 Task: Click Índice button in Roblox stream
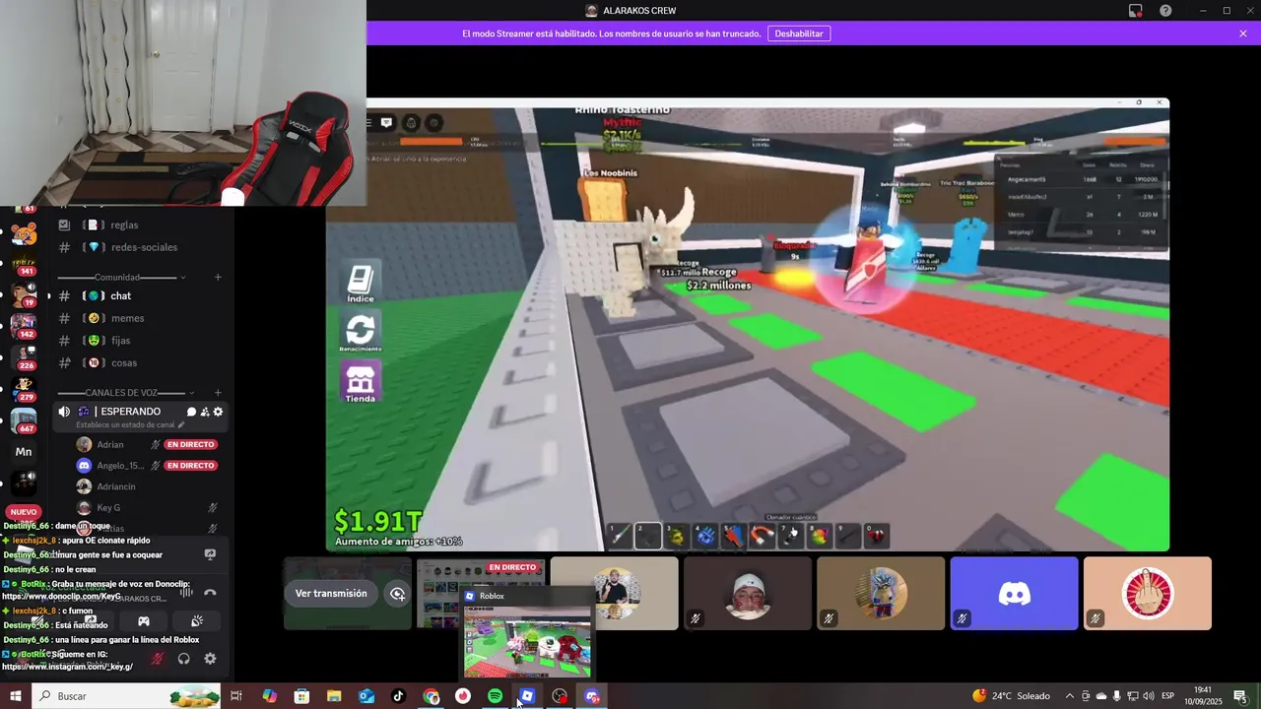(360, 283)
